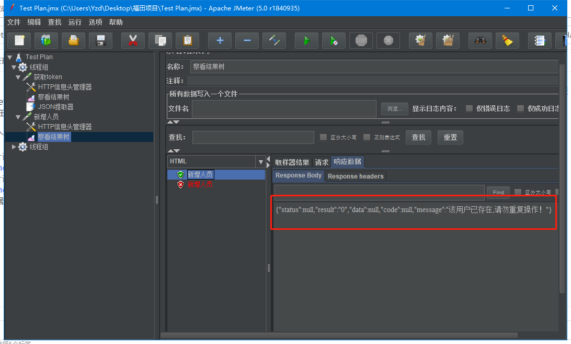571x344 pixels.
Task: Click the 重置 button
Action: pos(450,137)
